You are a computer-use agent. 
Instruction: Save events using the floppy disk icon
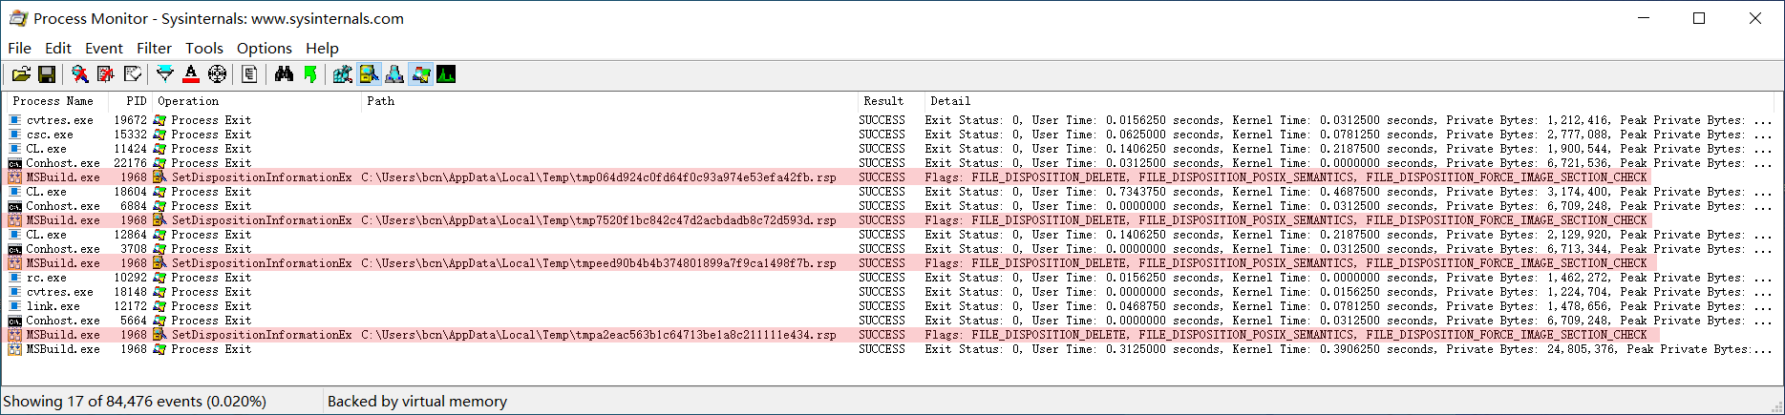[46, 74]
